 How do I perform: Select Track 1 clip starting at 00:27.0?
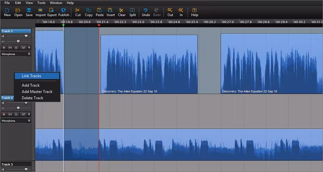272,64
